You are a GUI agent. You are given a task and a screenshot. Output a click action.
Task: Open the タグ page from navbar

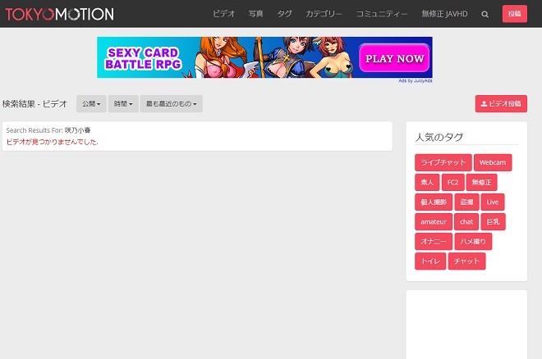[x=284, y=14]
